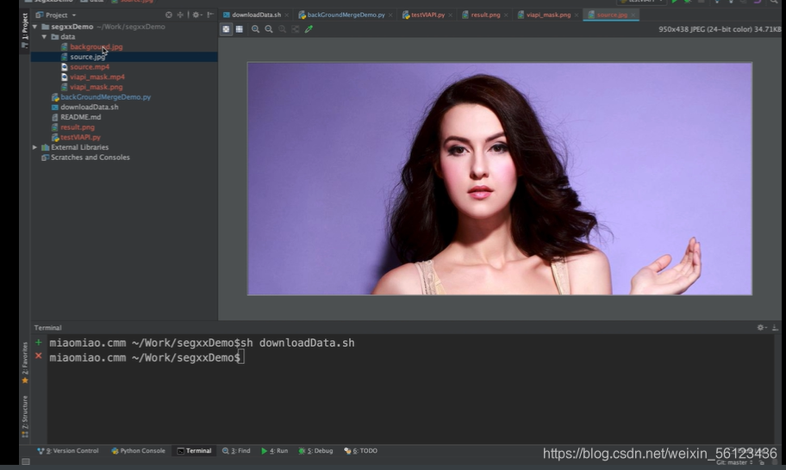Click the image info text 950x438 JPEG
This screenshot has width=786, height=470.
click(720, 29)
